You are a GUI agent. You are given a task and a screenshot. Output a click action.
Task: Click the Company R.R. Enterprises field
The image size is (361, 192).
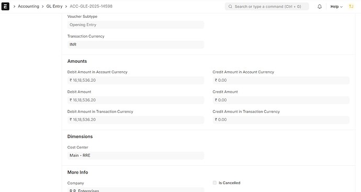click(136, 190)
